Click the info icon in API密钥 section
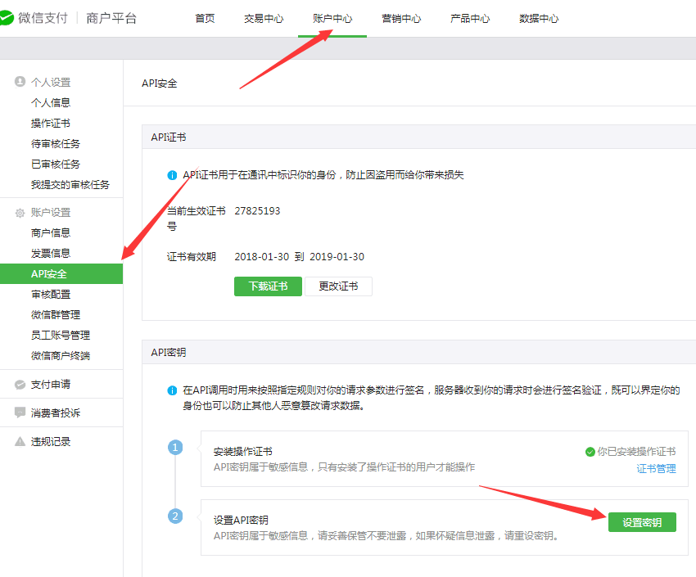The width and height of the screenshot is (696, 577). point(172,391)
